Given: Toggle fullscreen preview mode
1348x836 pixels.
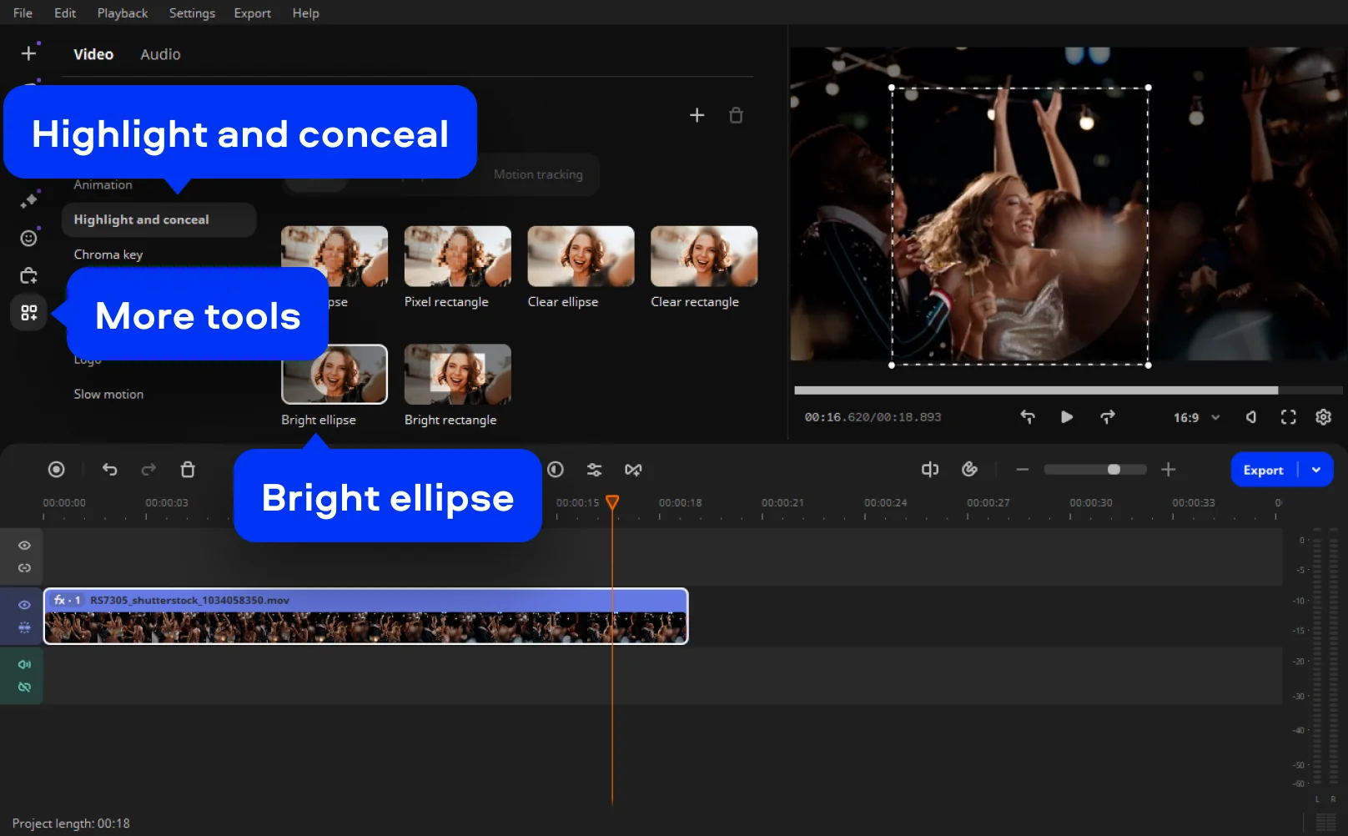Looking at the screenshot, I should click(1288, 417).
